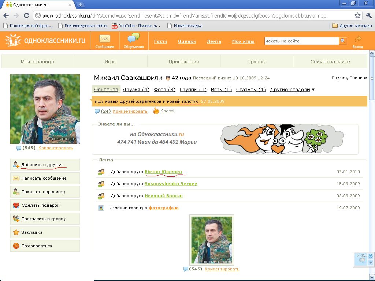The image size is (375, 281).
Task: Open Сообщения envelope icon
Action: coord(104,41)
